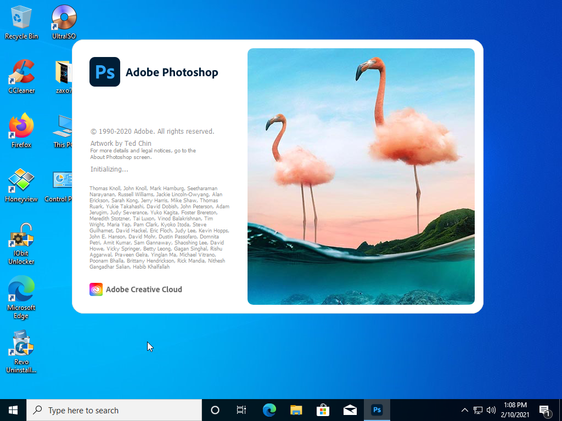
Task: Select the Revo Uninstaller desktop shortcut
Action: (21, 352)
